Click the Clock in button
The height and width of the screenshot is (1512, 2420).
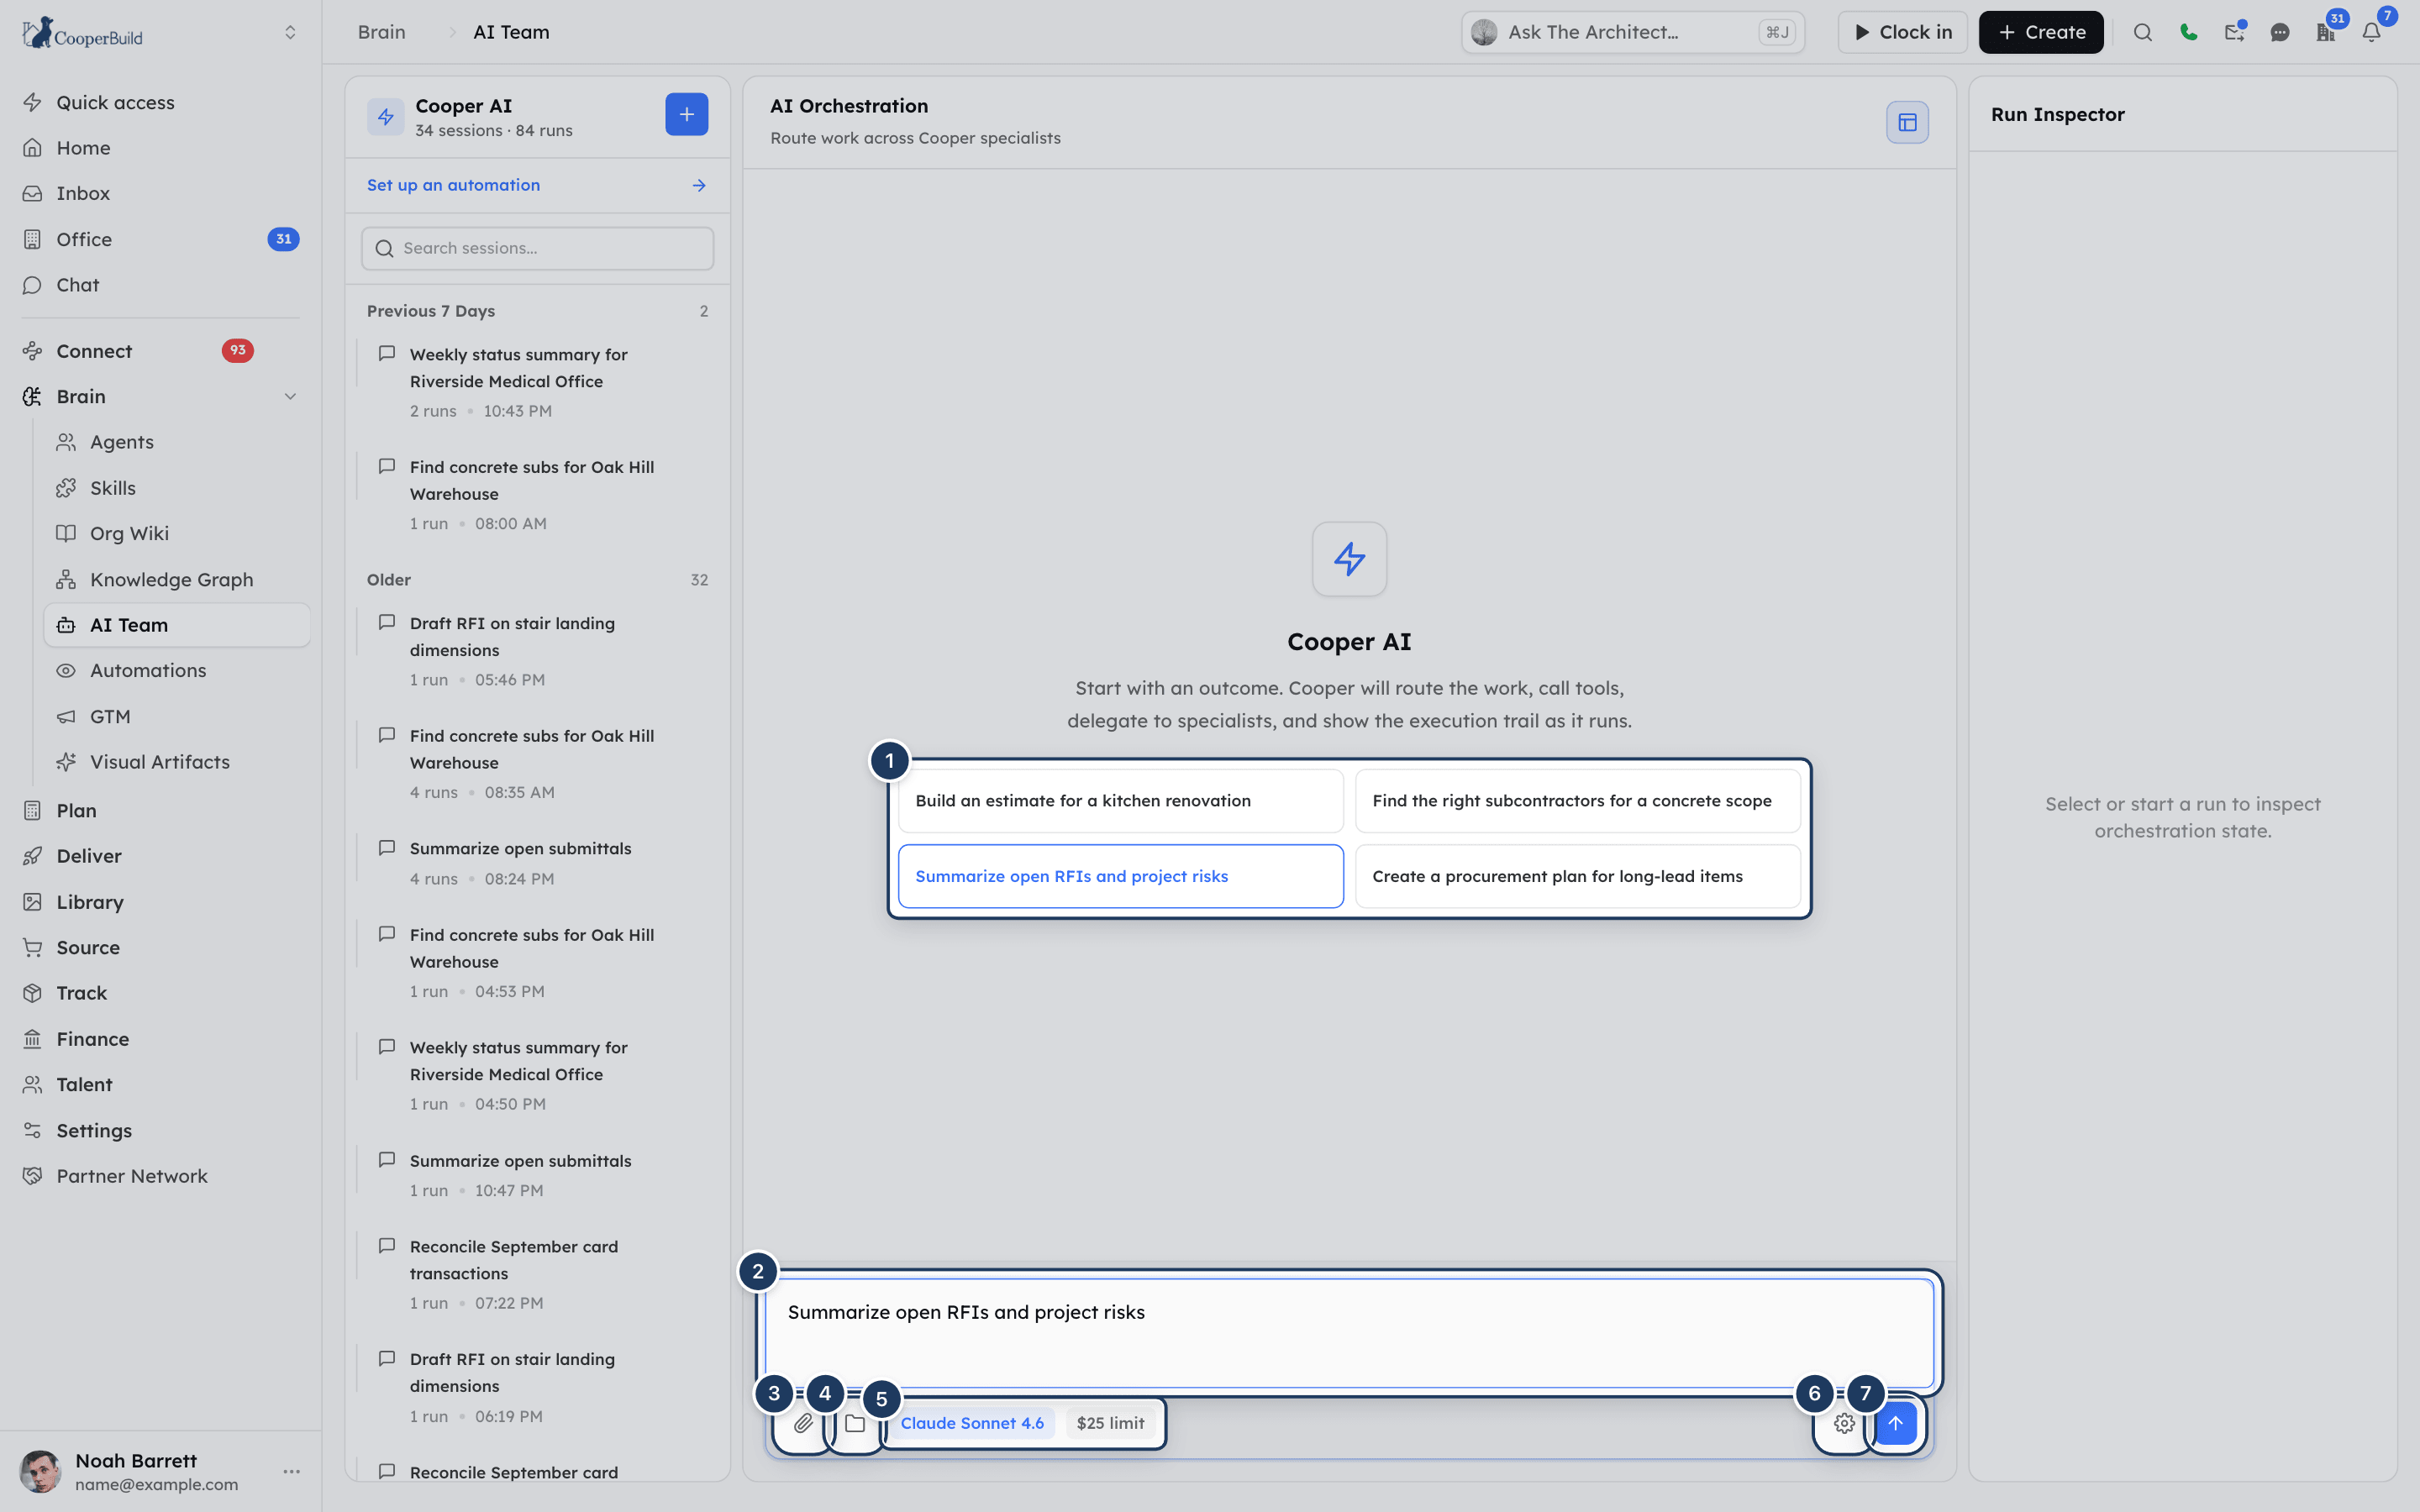1902,32
